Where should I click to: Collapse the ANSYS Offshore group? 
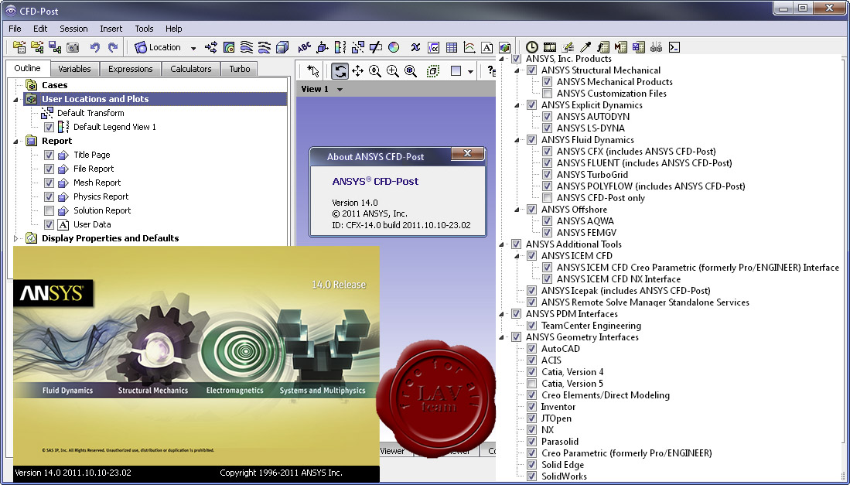517,210
